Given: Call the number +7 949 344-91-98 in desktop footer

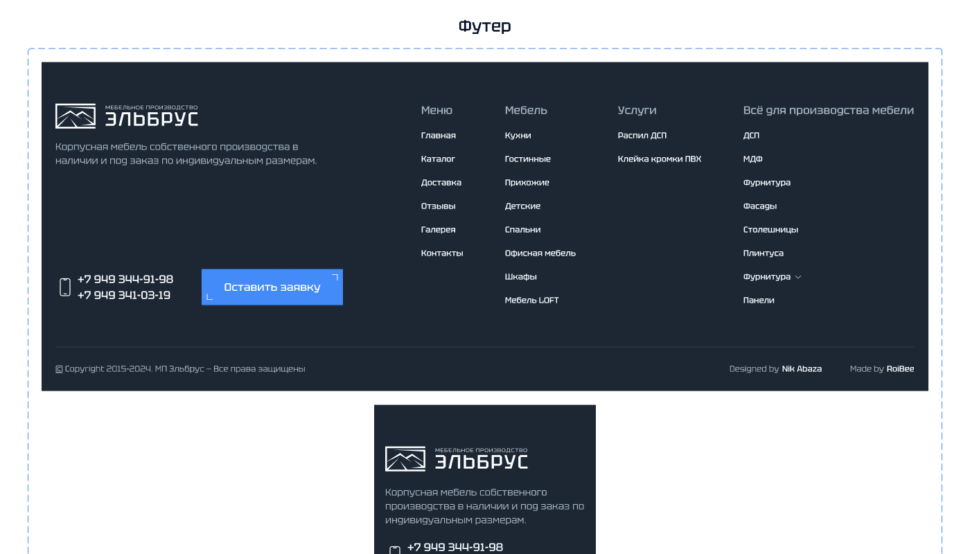Looking at the screenshot, I should point(125,280).
